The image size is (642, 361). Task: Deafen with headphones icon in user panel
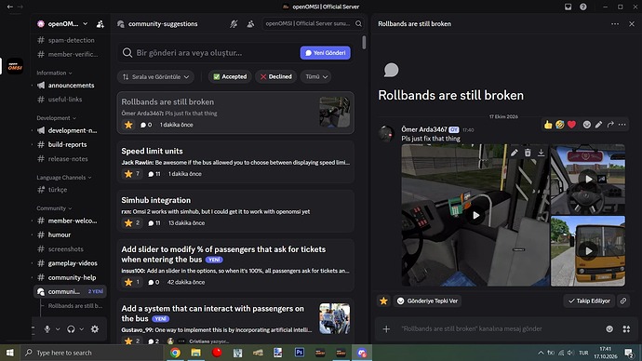point(71,329)
